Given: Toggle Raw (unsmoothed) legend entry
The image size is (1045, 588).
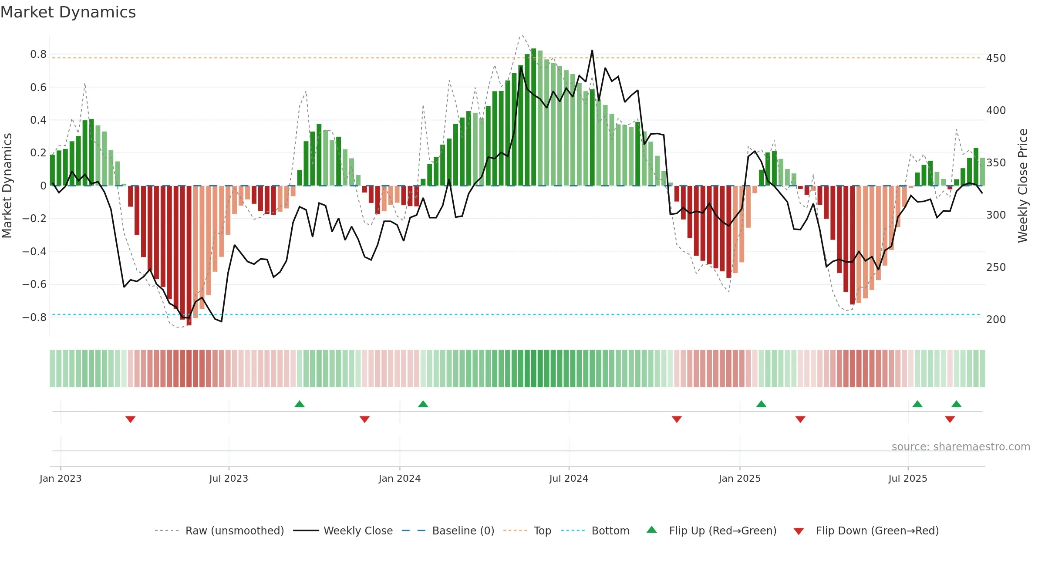Looking at the screenshot, I should point(219,531).
